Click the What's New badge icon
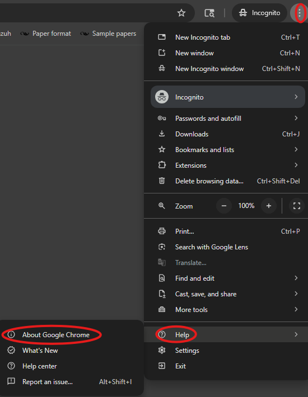The image size is (308, 397). (x=11, y=350)
